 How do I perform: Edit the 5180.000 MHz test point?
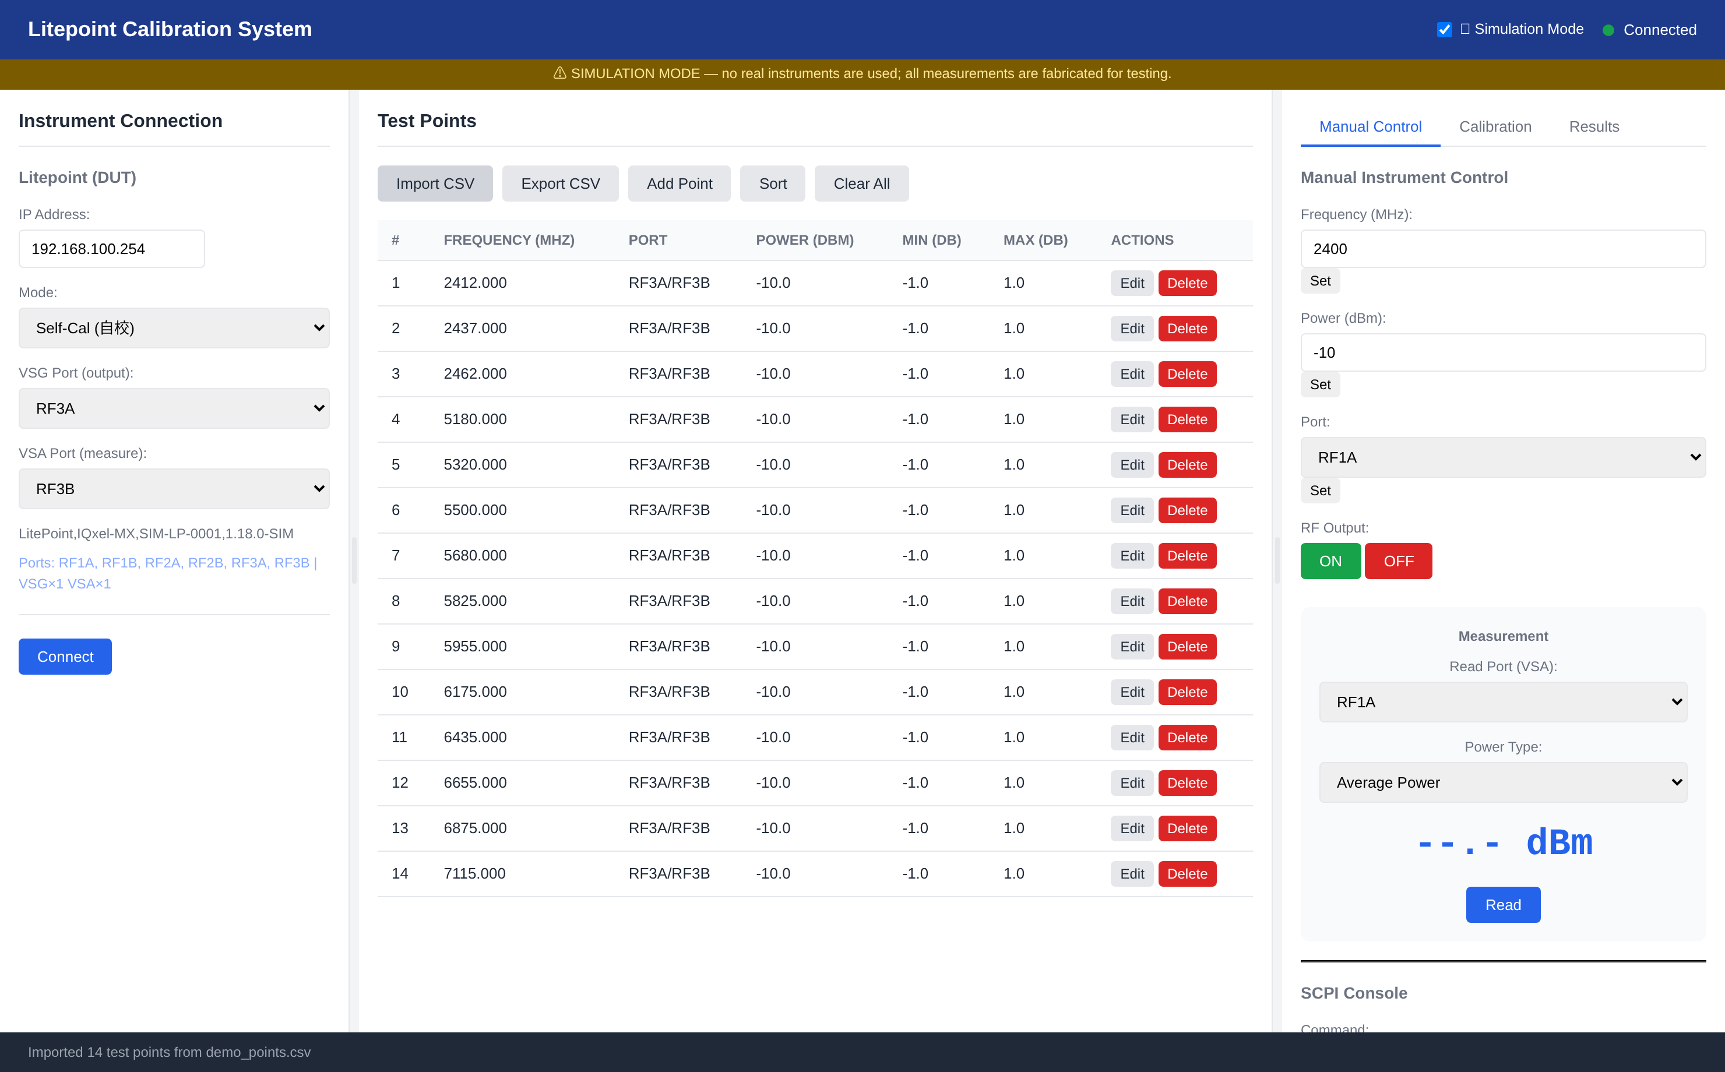point(1132,419)
